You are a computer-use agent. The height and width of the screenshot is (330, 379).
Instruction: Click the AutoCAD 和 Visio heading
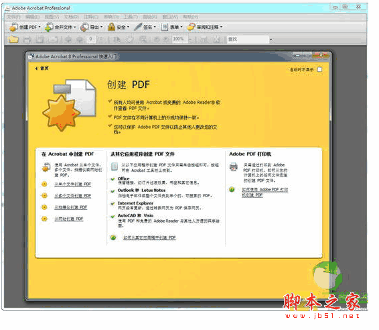(135, 215)
